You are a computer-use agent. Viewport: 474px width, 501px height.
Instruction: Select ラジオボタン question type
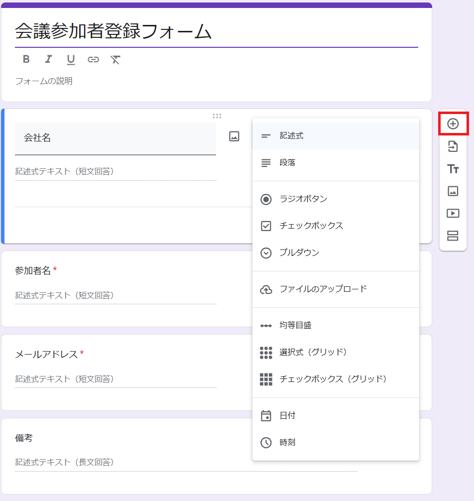coord(303,199)
